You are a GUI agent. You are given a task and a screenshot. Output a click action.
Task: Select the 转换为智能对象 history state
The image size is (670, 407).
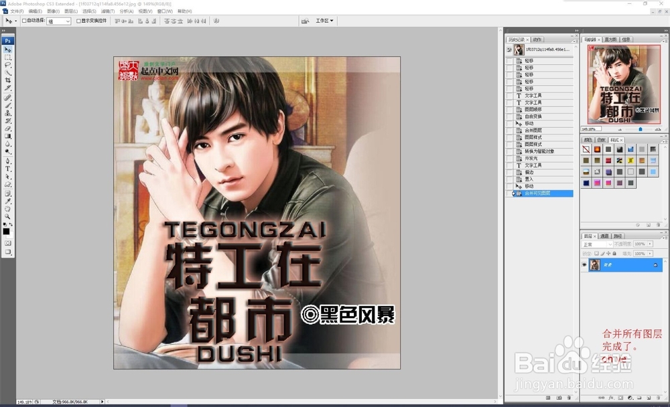(540, 151)
